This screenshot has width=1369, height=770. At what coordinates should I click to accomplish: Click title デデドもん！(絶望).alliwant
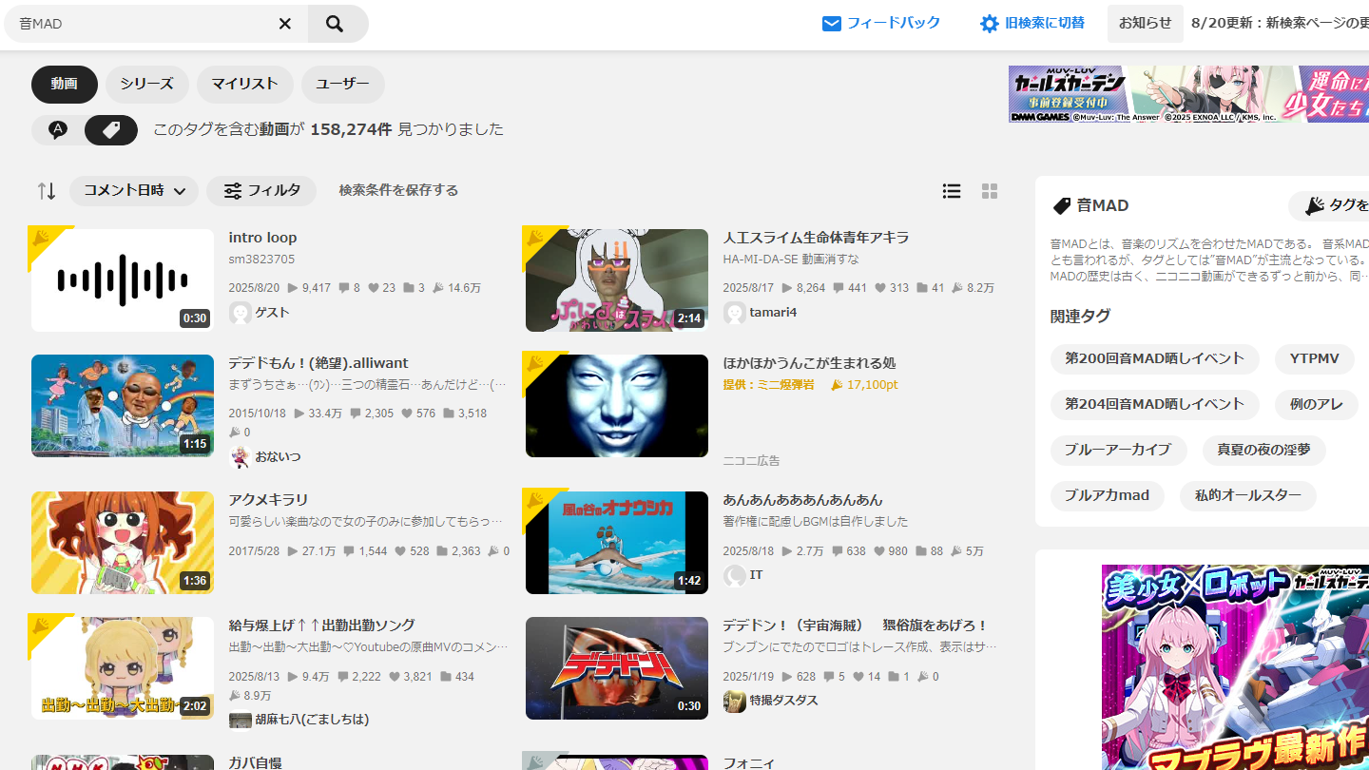[318, 363]
